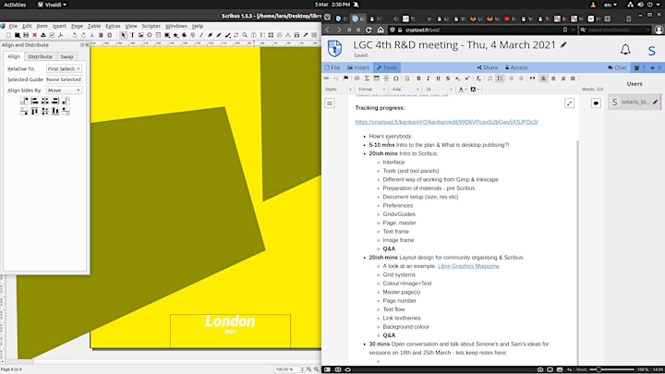Select the Rotate Item tool in Scribus
665x374 pixels.
(236, 35)
